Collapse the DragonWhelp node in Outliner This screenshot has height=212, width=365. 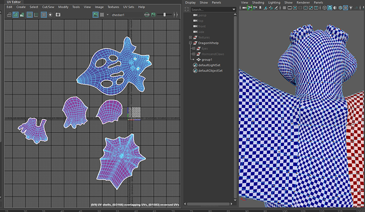click(x=190, y=43)
